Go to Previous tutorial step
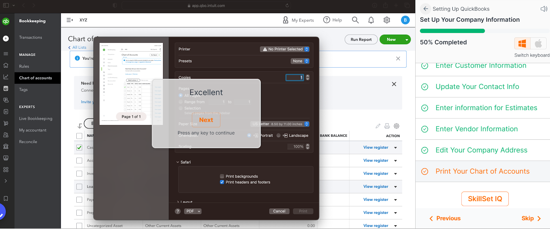This screenshot has height=229, width=550. coord(445,218)
